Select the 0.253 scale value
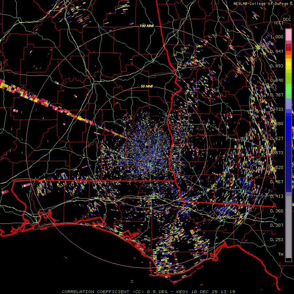The image size is (294, 294). pos(277,240)
